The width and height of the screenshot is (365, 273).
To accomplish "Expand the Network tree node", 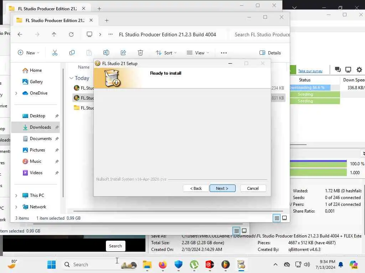I will coord(16,207).
